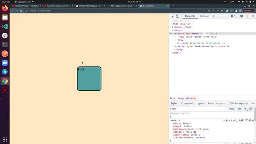This screenshot has height=144, width=256.
Task: Toggle the flex badge on div.outer
Action: 206,34
